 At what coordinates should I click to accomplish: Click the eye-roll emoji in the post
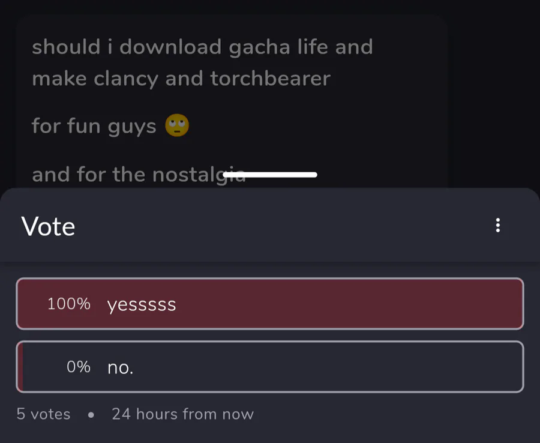(x=177, y=125)
